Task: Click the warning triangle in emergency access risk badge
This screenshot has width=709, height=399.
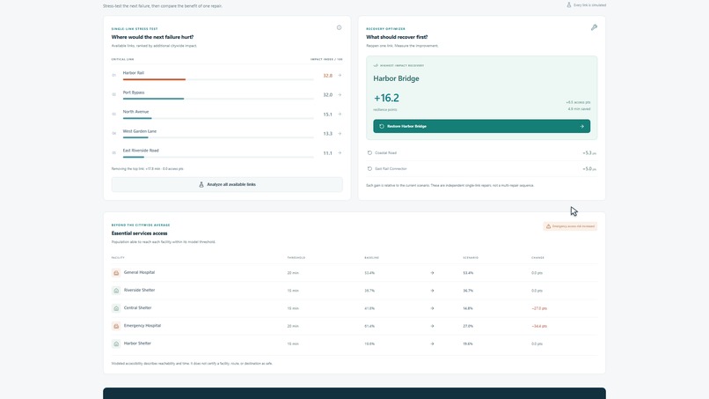Action: click(549, 226)
